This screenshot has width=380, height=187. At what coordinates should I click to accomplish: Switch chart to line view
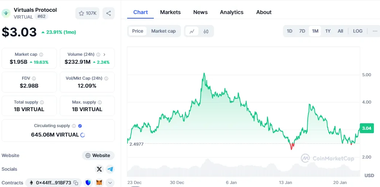[192, 31]
